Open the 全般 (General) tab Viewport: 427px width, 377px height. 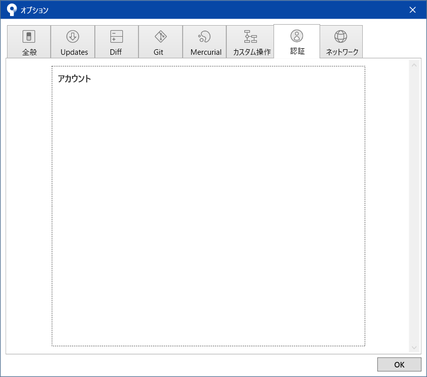29,42
